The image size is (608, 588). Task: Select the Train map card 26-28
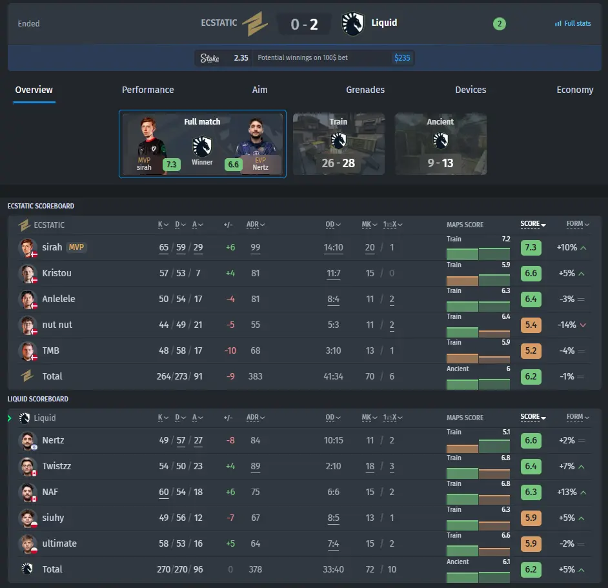(338, 144)
